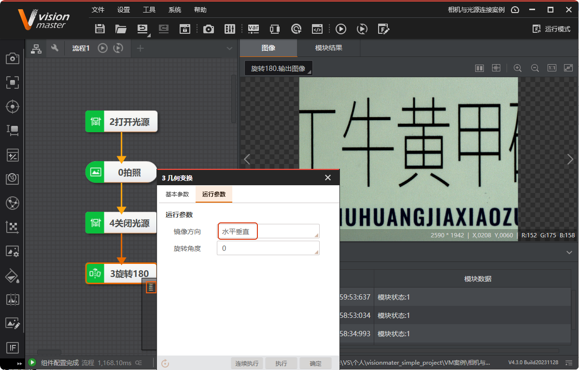Undo the last action in the toolbar

(x=142, y=29)
